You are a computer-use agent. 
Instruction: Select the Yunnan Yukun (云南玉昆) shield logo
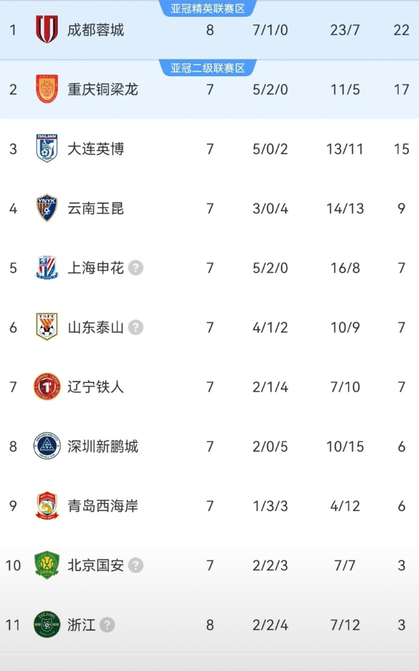click(x=47, y=208)
